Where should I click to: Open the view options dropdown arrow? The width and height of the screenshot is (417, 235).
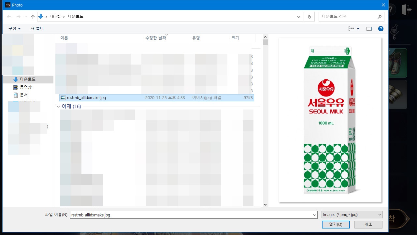[358, 29]
